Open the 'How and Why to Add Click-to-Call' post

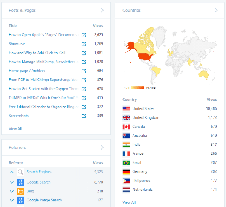(37, 53)
